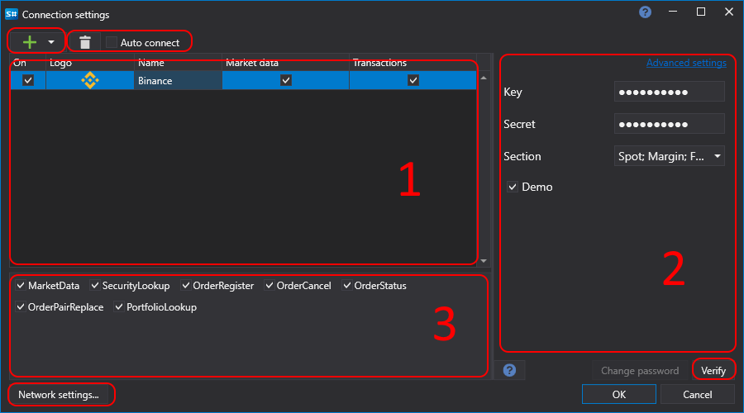Click the Change password button
The width and height of the screenshot is (744, 413).
coord(640,370)
